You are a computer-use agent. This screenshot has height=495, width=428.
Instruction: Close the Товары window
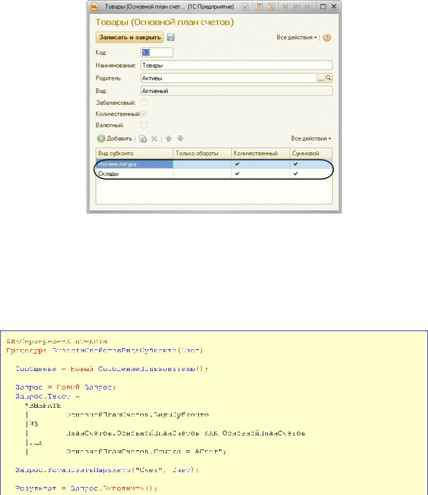tap(334, 6)
